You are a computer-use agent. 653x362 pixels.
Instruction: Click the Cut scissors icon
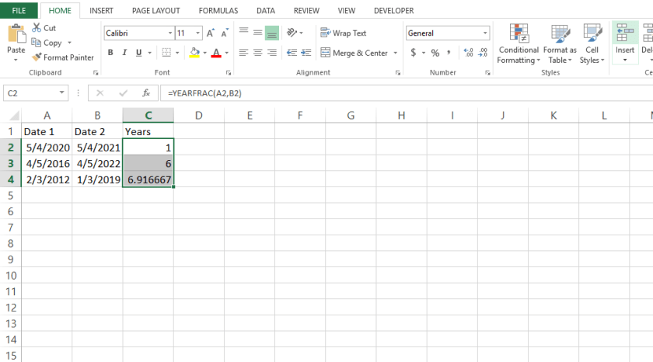[37, 28]
